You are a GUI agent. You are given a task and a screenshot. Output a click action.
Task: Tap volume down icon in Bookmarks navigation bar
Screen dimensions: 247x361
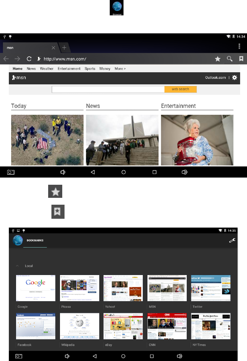tap(67, 356)
